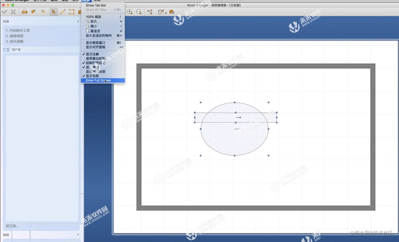This screenshot has width=399, height=242.
Task: Collapse the 构建 panel arrow
Action: pyautogui.click(x=78, y=21)
